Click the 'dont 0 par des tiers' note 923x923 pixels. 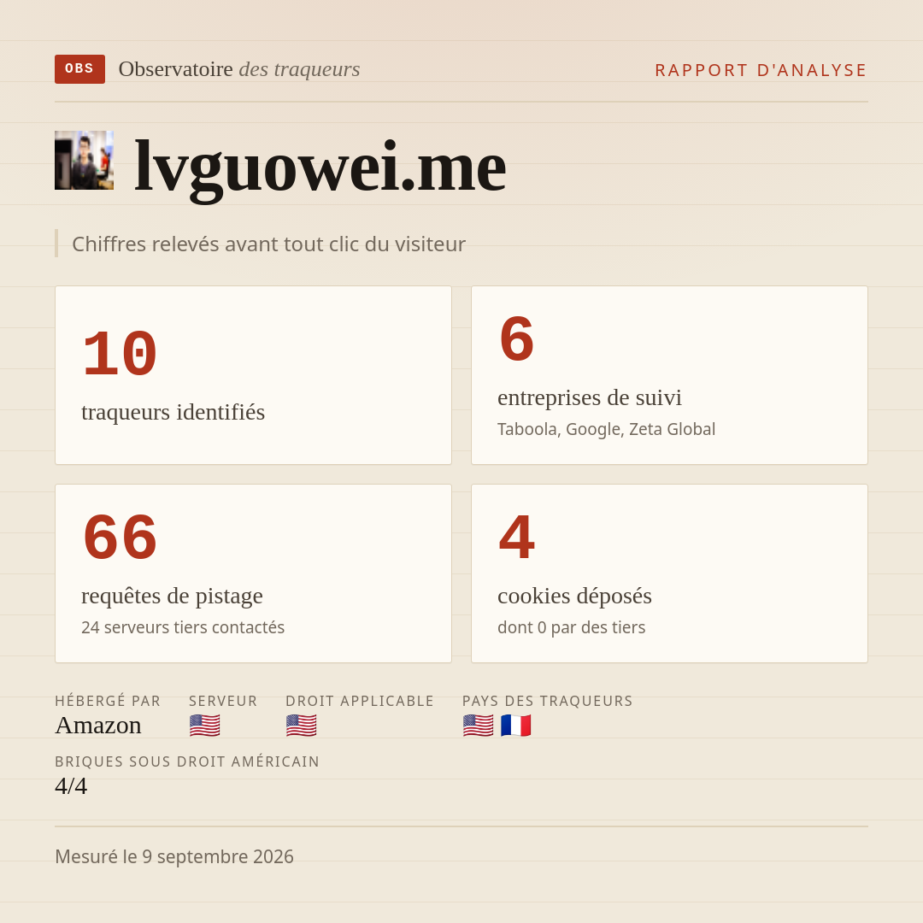(572, 627)
